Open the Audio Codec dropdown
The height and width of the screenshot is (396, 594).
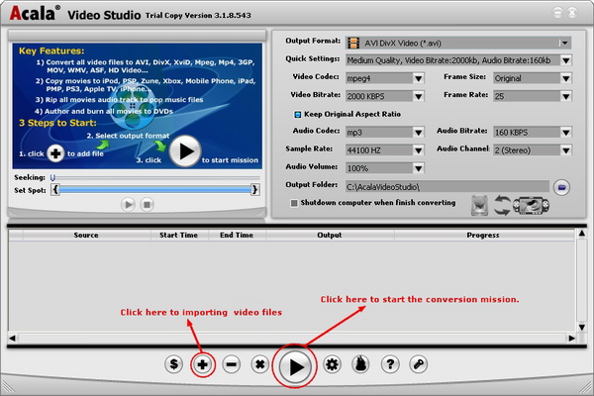(418, 133)
